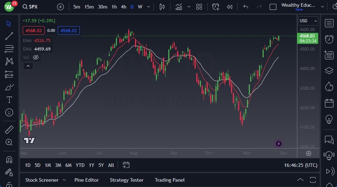
Task: Create an alert with the clock-plus icon
Action: [215, 7]
